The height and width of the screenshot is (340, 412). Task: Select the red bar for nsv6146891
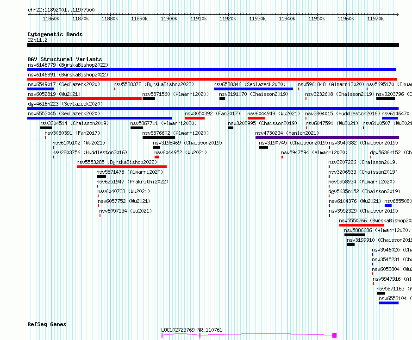[x=212, y=79]
